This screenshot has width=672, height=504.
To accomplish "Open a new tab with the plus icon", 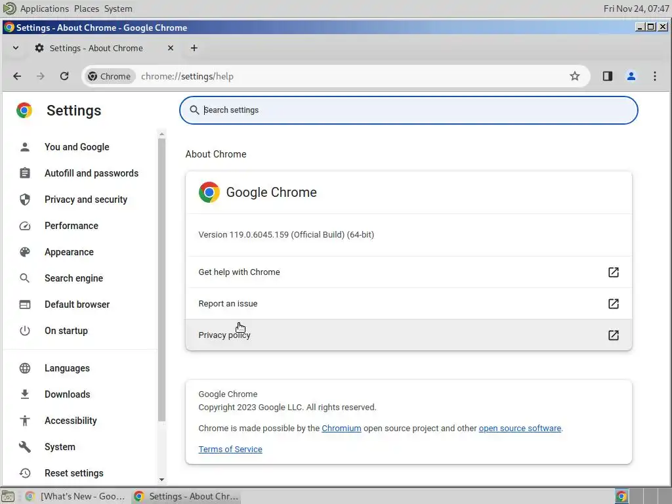I will [194, 48].
